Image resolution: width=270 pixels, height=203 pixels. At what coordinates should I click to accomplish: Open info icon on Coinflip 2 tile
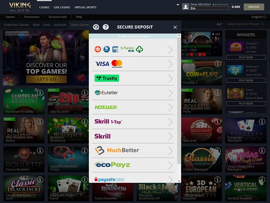coord(218,64)
